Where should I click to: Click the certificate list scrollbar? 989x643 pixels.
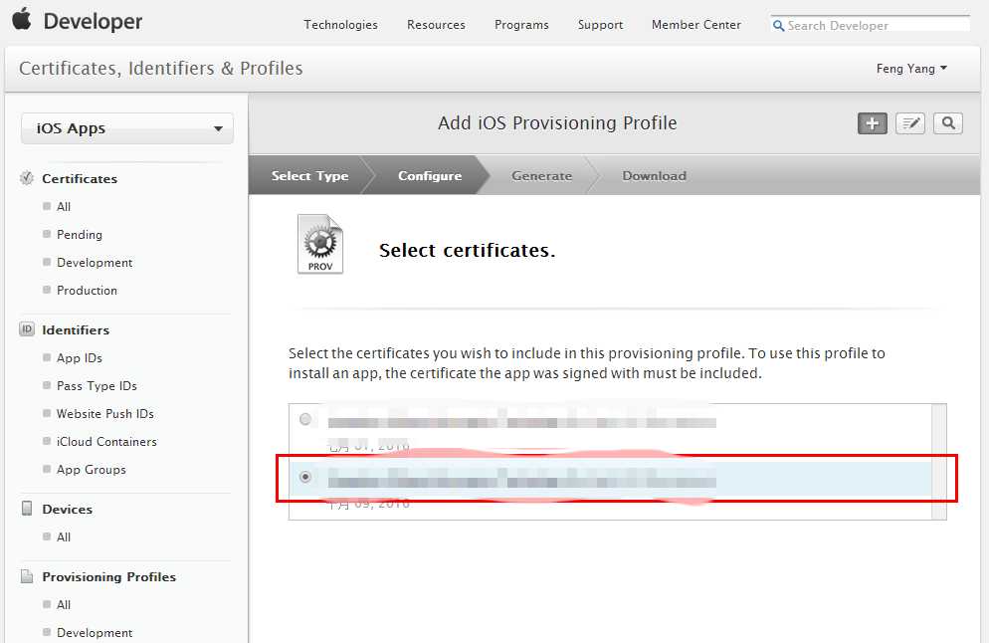coord(938,461)
